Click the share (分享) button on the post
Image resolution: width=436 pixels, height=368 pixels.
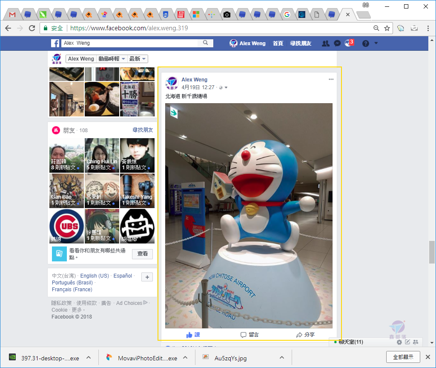(x=305, y=335)
